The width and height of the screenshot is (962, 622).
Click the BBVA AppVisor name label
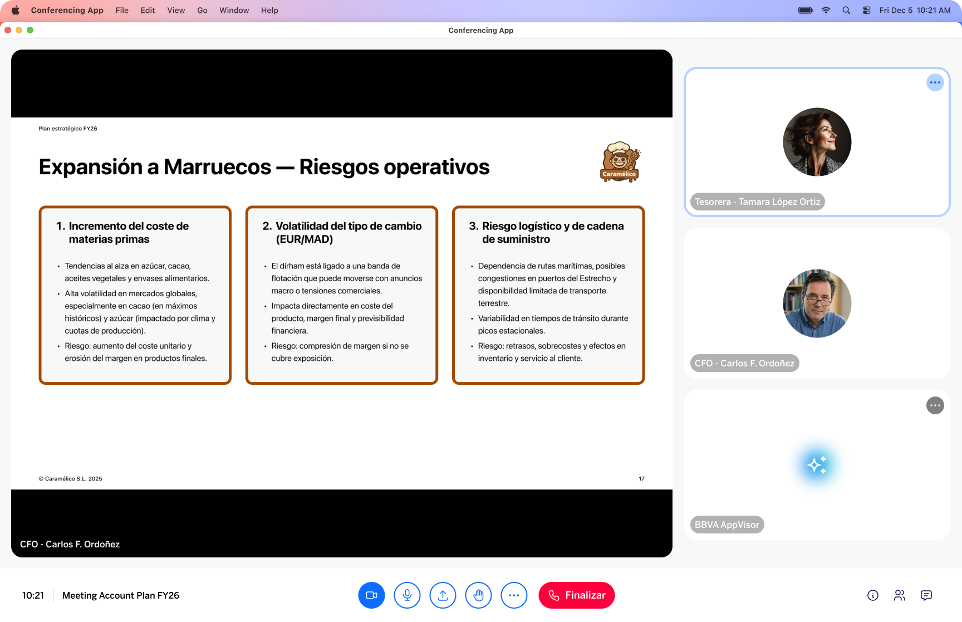(727, 525)
